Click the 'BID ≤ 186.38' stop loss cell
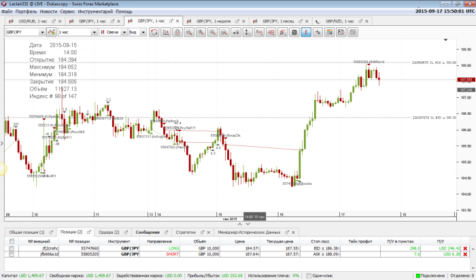 [x=320, y=248]
